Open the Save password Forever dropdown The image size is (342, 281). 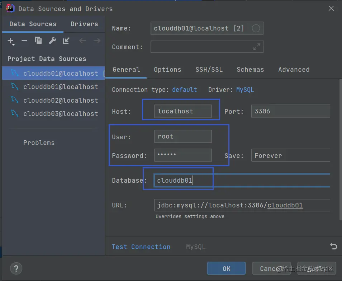(291, 155)
